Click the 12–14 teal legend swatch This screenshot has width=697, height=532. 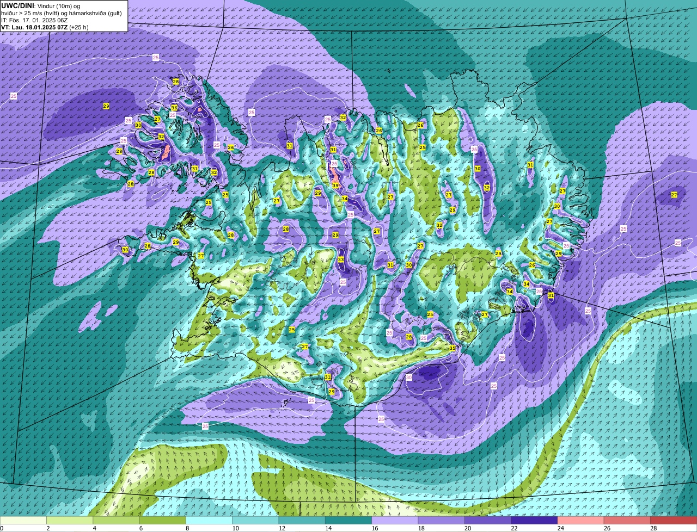(x=302, y=520)
